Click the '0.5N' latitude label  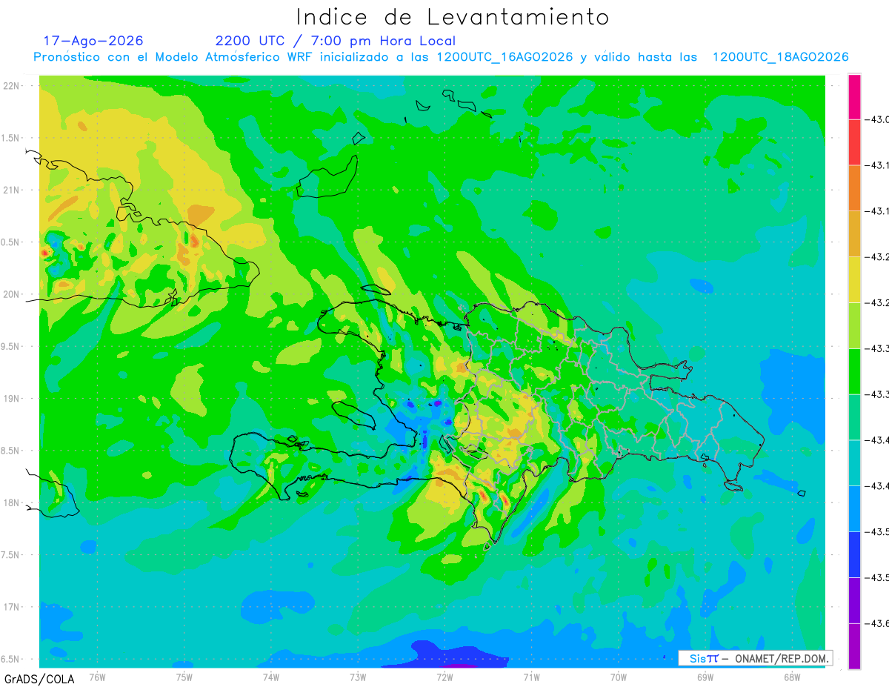click(x=10, y=242)
